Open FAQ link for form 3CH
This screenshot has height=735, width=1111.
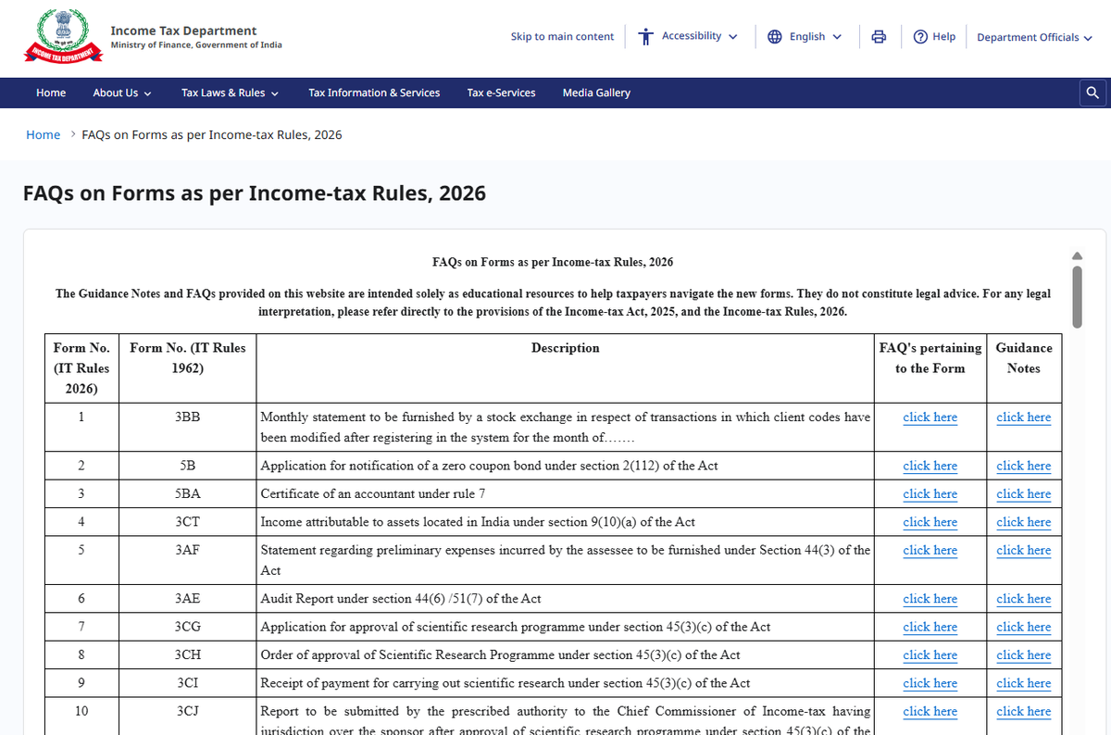tap(930, 655)
